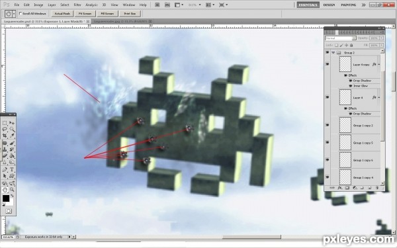Click the Add layer mask icon

(x=347, y=188)
